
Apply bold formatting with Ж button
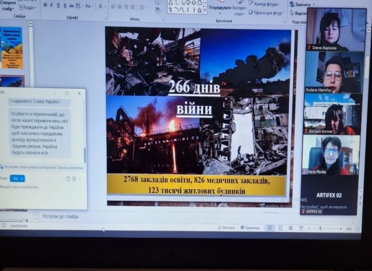(x=45, y=5)
